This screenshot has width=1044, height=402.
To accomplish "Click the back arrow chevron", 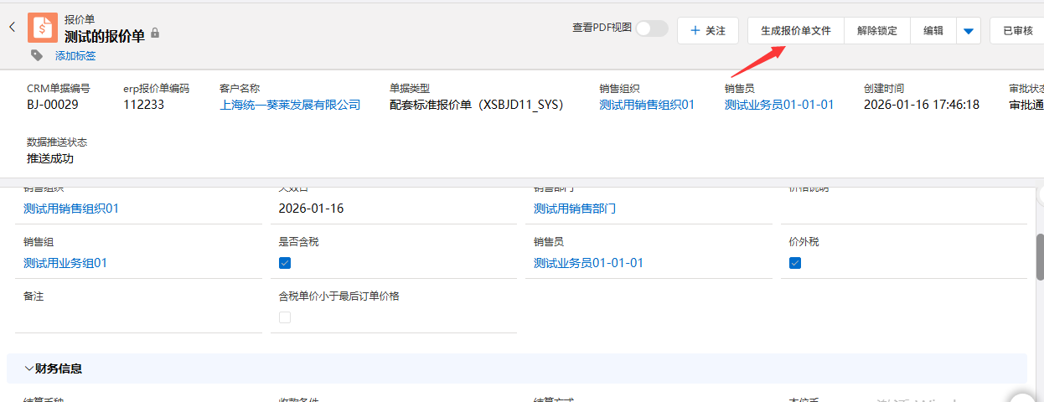I will pos(13,28).
